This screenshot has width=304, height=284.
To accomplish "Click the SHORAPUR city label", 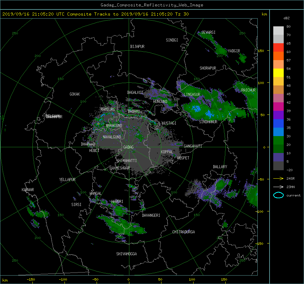I will click(x=208, y=68).
